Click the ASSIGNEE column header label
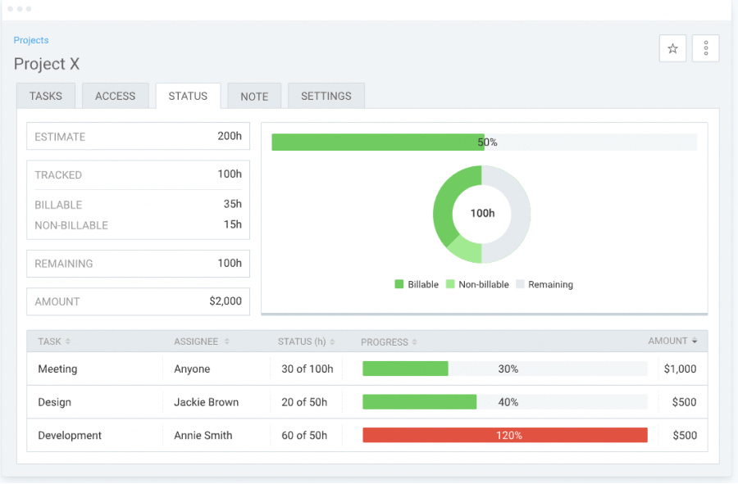This screenshot has height=484, width=738. (x=196, y=342)
